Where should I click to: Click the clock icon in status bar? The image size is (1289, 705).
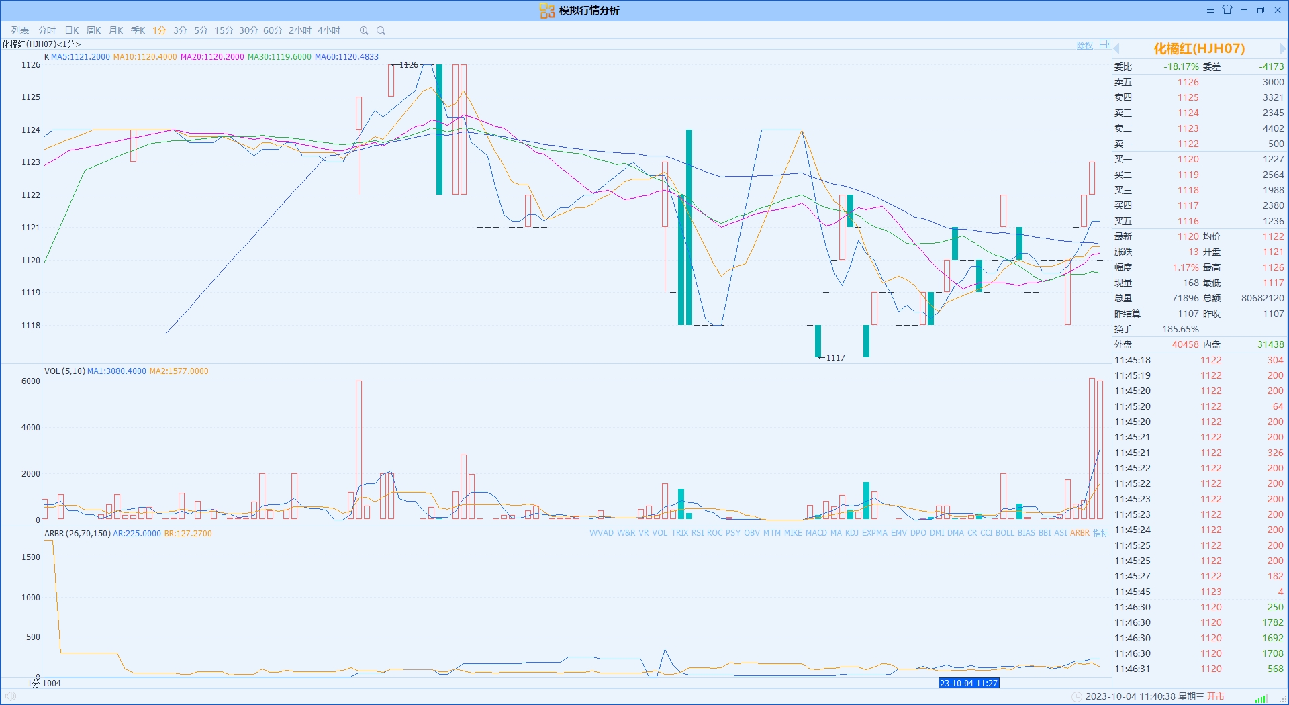(x=1077, y=696)
